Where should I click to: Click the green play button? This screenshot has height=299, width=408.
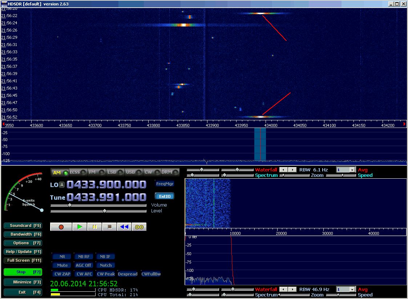click(x=80, y=227)
